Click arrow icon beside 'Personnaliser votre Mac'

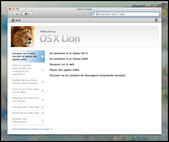point(43,113)
